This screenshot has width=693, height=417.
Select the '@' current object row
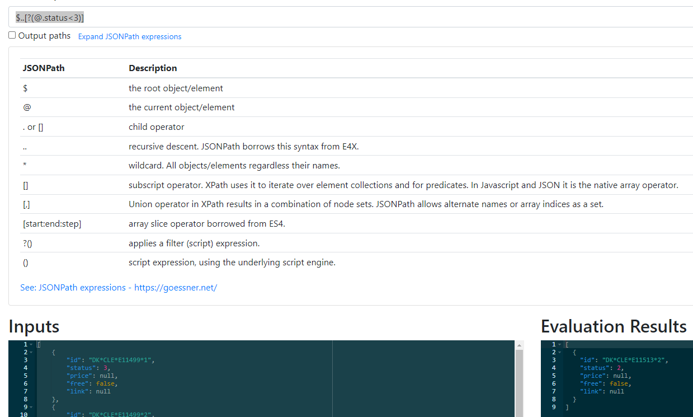224,107
